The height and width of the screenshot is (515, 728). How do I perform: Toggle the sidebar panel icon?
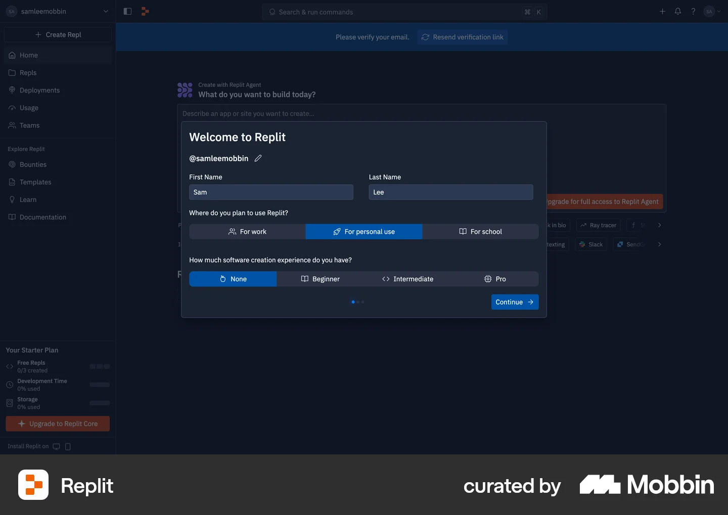(x=127, y=11)
